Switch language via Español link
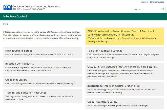Viewport: 167px width, 110px height. (144, 2)
